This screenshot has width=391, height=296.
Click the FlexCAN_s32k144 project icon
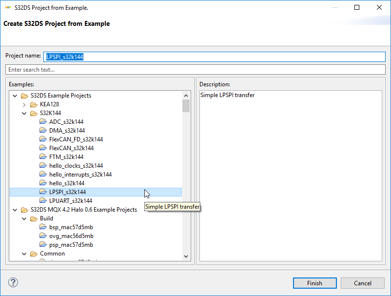click(43, 148)
